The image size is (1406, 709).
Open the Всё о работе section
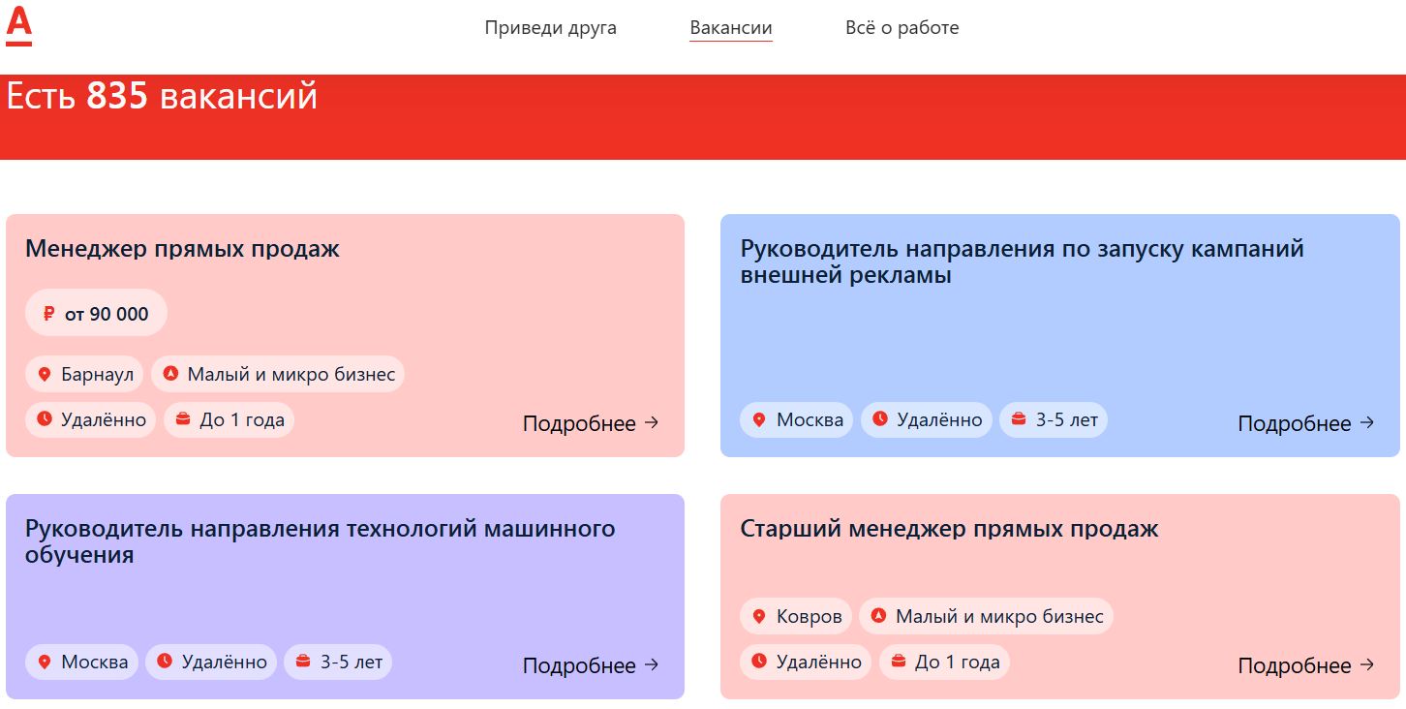point(901,28)
